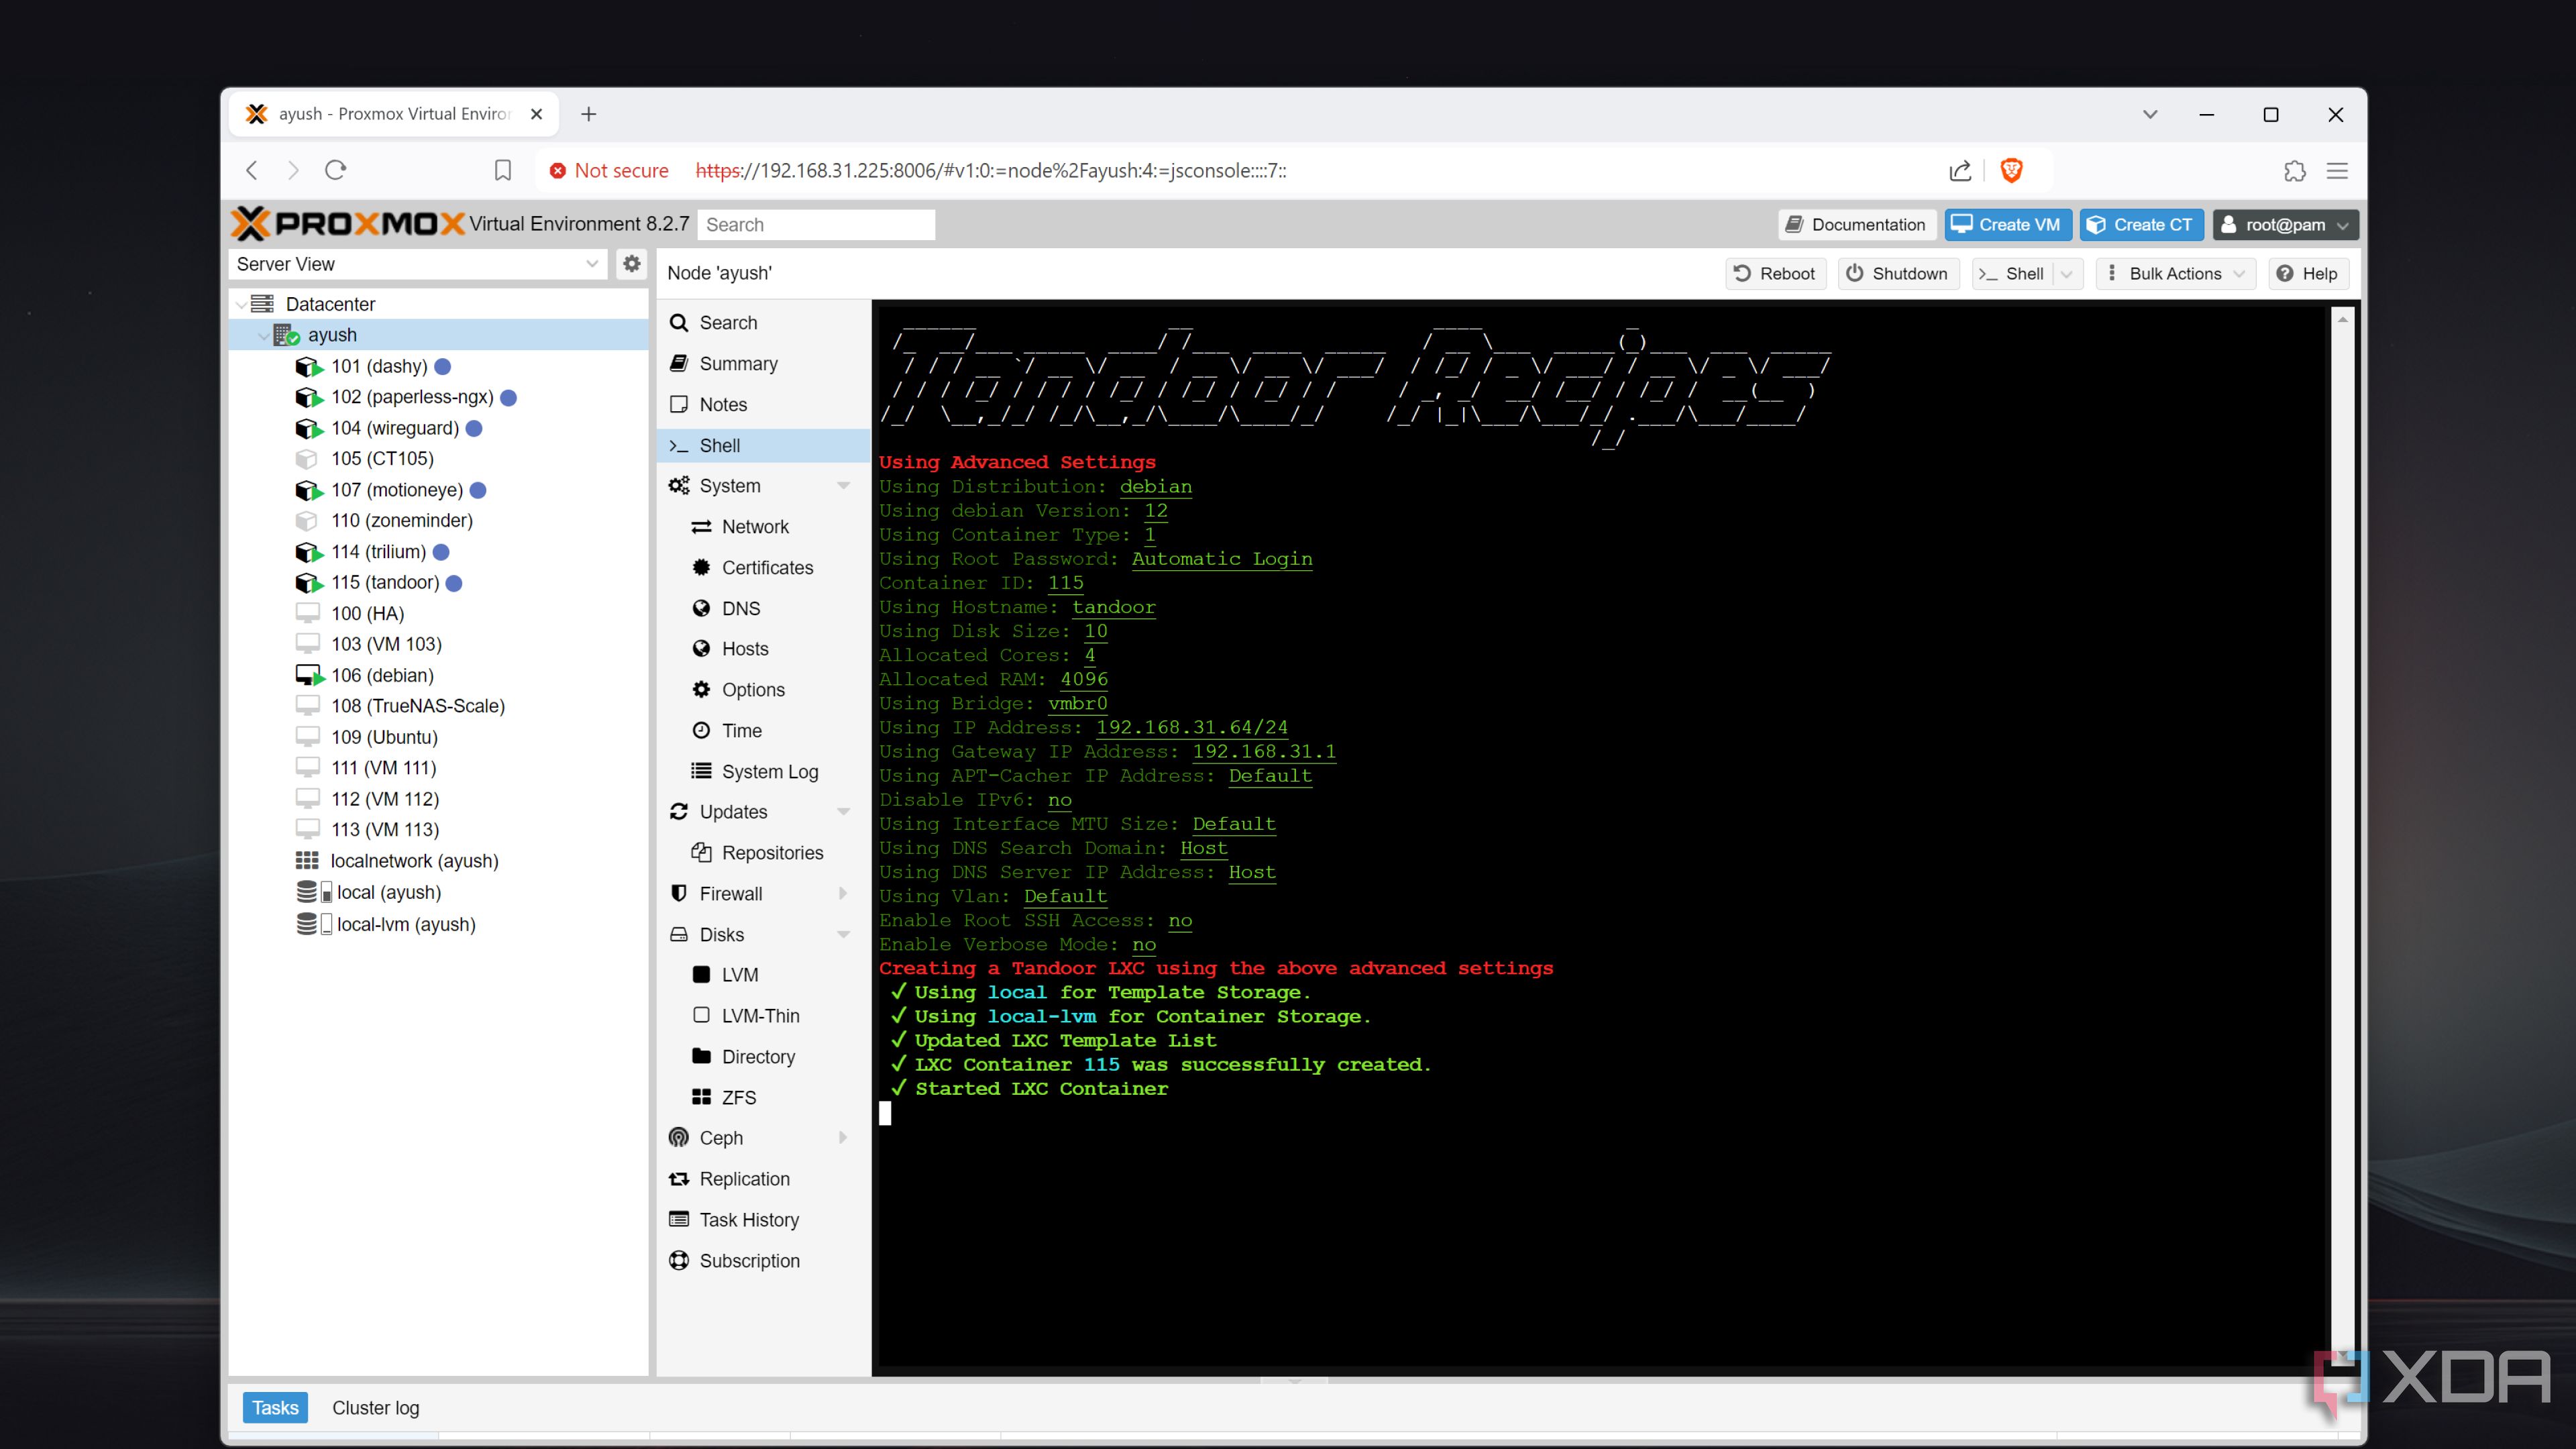The height and width of the screenshot is (1449, 2576).
Task: Click the Proxmox logo
Action: [347, 224]
